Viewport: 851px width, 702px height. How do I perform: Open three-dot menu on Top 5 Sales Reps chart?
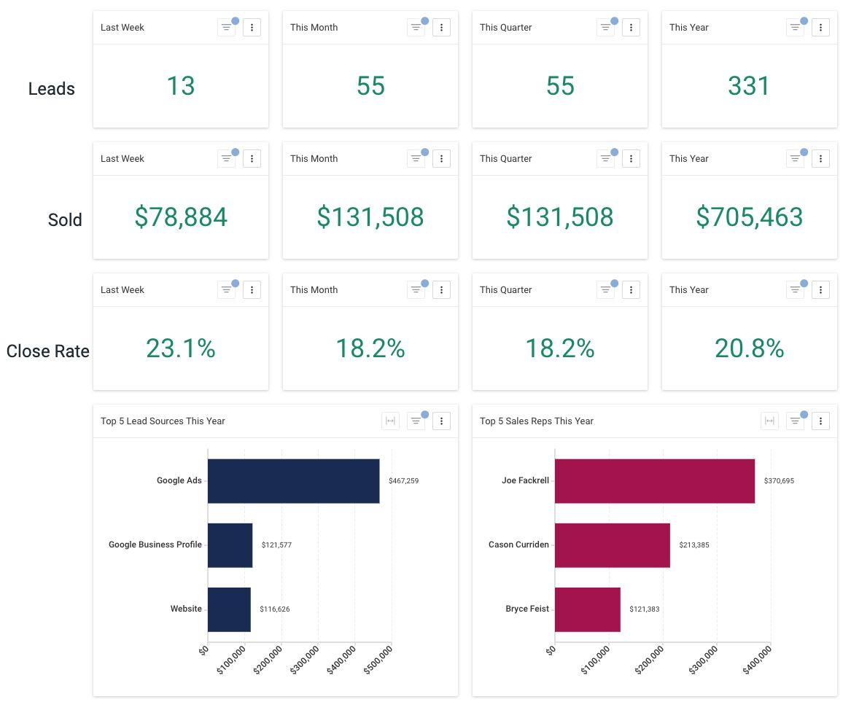click(x=820, y=421)
